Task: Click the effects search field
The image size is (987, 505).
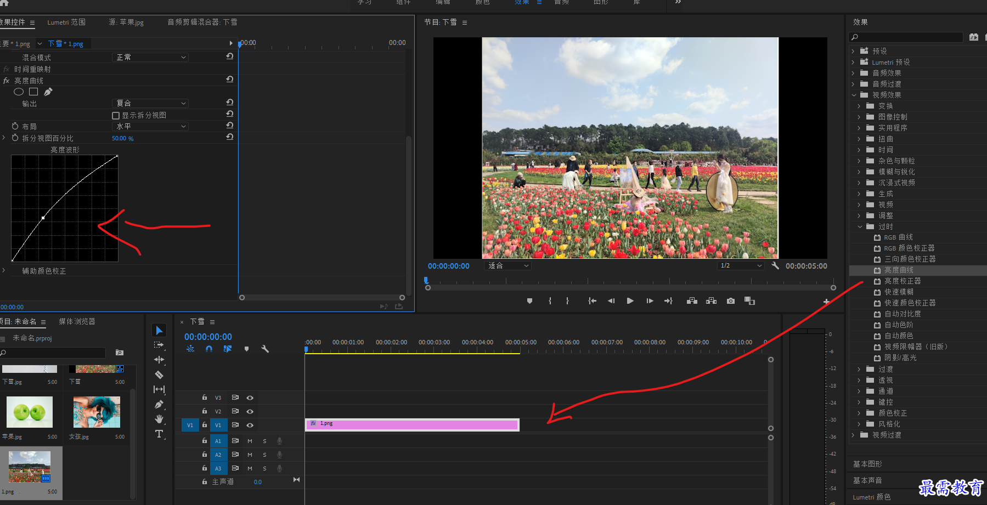Action: click(x=906, y=37)
